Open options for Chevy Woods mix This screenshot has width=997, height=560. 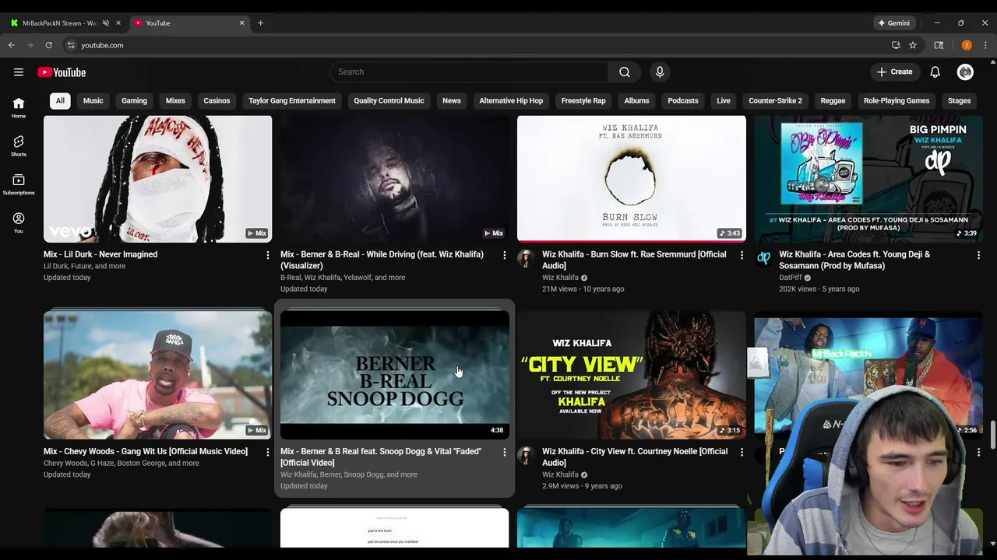click(267, 452)
